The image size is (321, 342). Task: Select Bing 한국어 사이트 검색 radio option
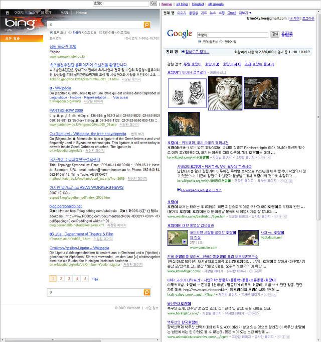click(x=70, y=32)
